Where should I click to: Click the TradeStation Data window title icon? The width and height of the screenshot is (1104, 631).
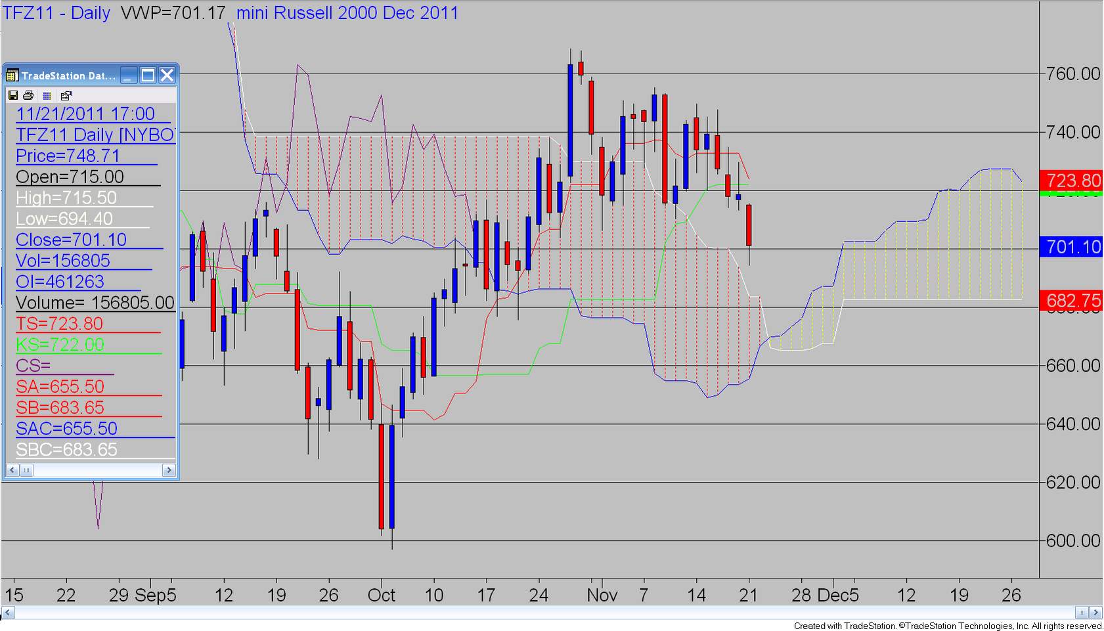pyautogui.click(x=12, y=76)
